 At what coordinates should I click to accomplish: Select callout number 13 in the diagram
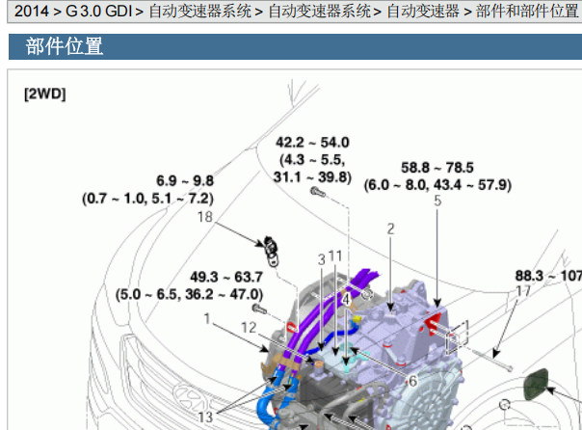pyautogui.click(x=205, y=417)
